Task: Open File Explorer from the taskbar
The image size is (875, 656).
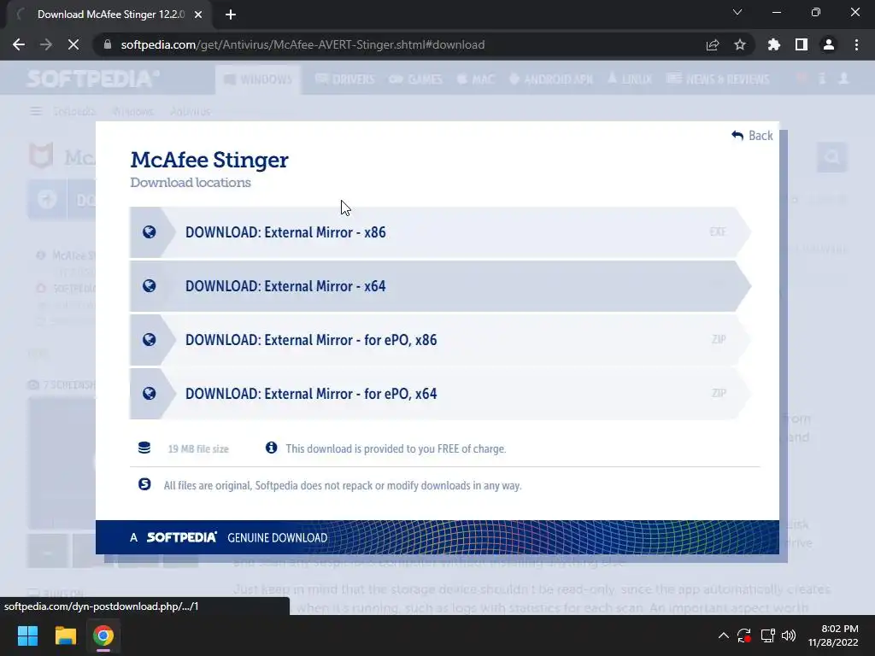Action: [65, 635]
